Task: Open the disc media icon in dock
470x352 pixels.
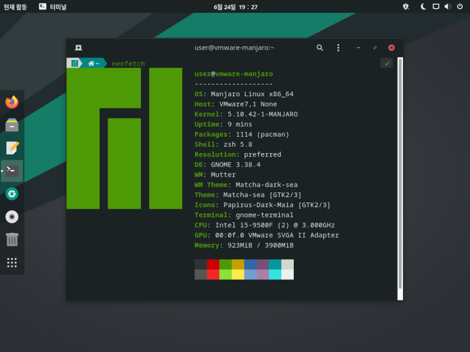Action: [12, 216]
